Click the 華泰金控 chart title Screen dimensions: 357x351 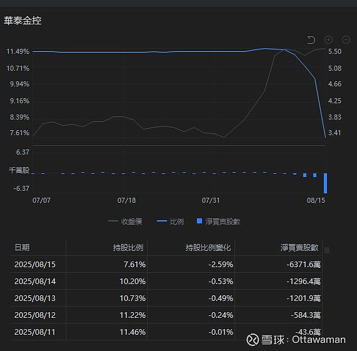(23, 21)
